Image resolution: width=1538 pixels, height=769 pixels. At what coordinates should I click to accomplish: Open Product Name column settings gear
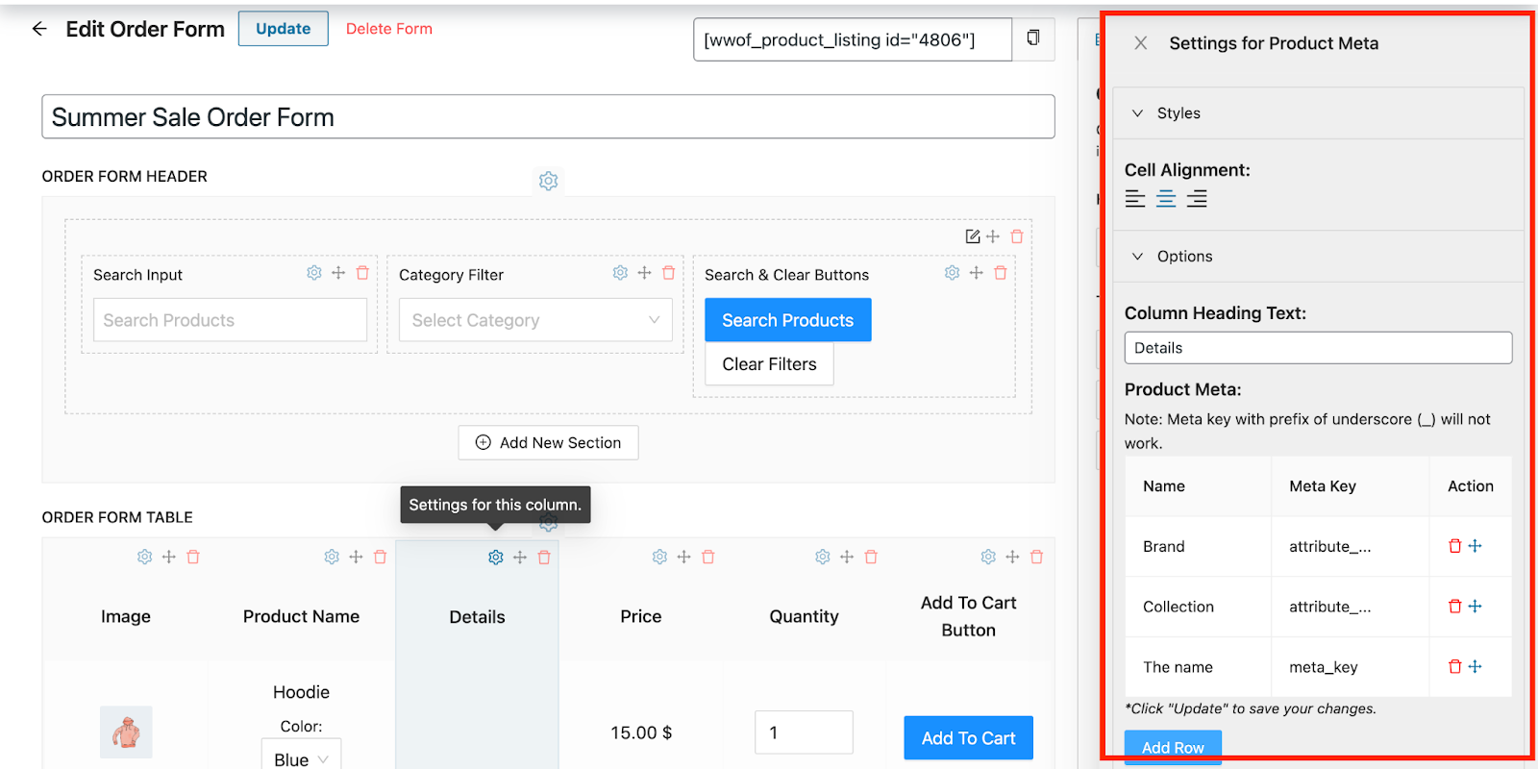coord(332,557)
